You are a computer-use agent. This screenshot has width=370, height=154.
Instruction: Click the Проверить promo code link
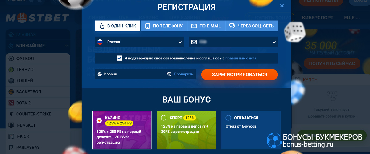coord(183,74)
